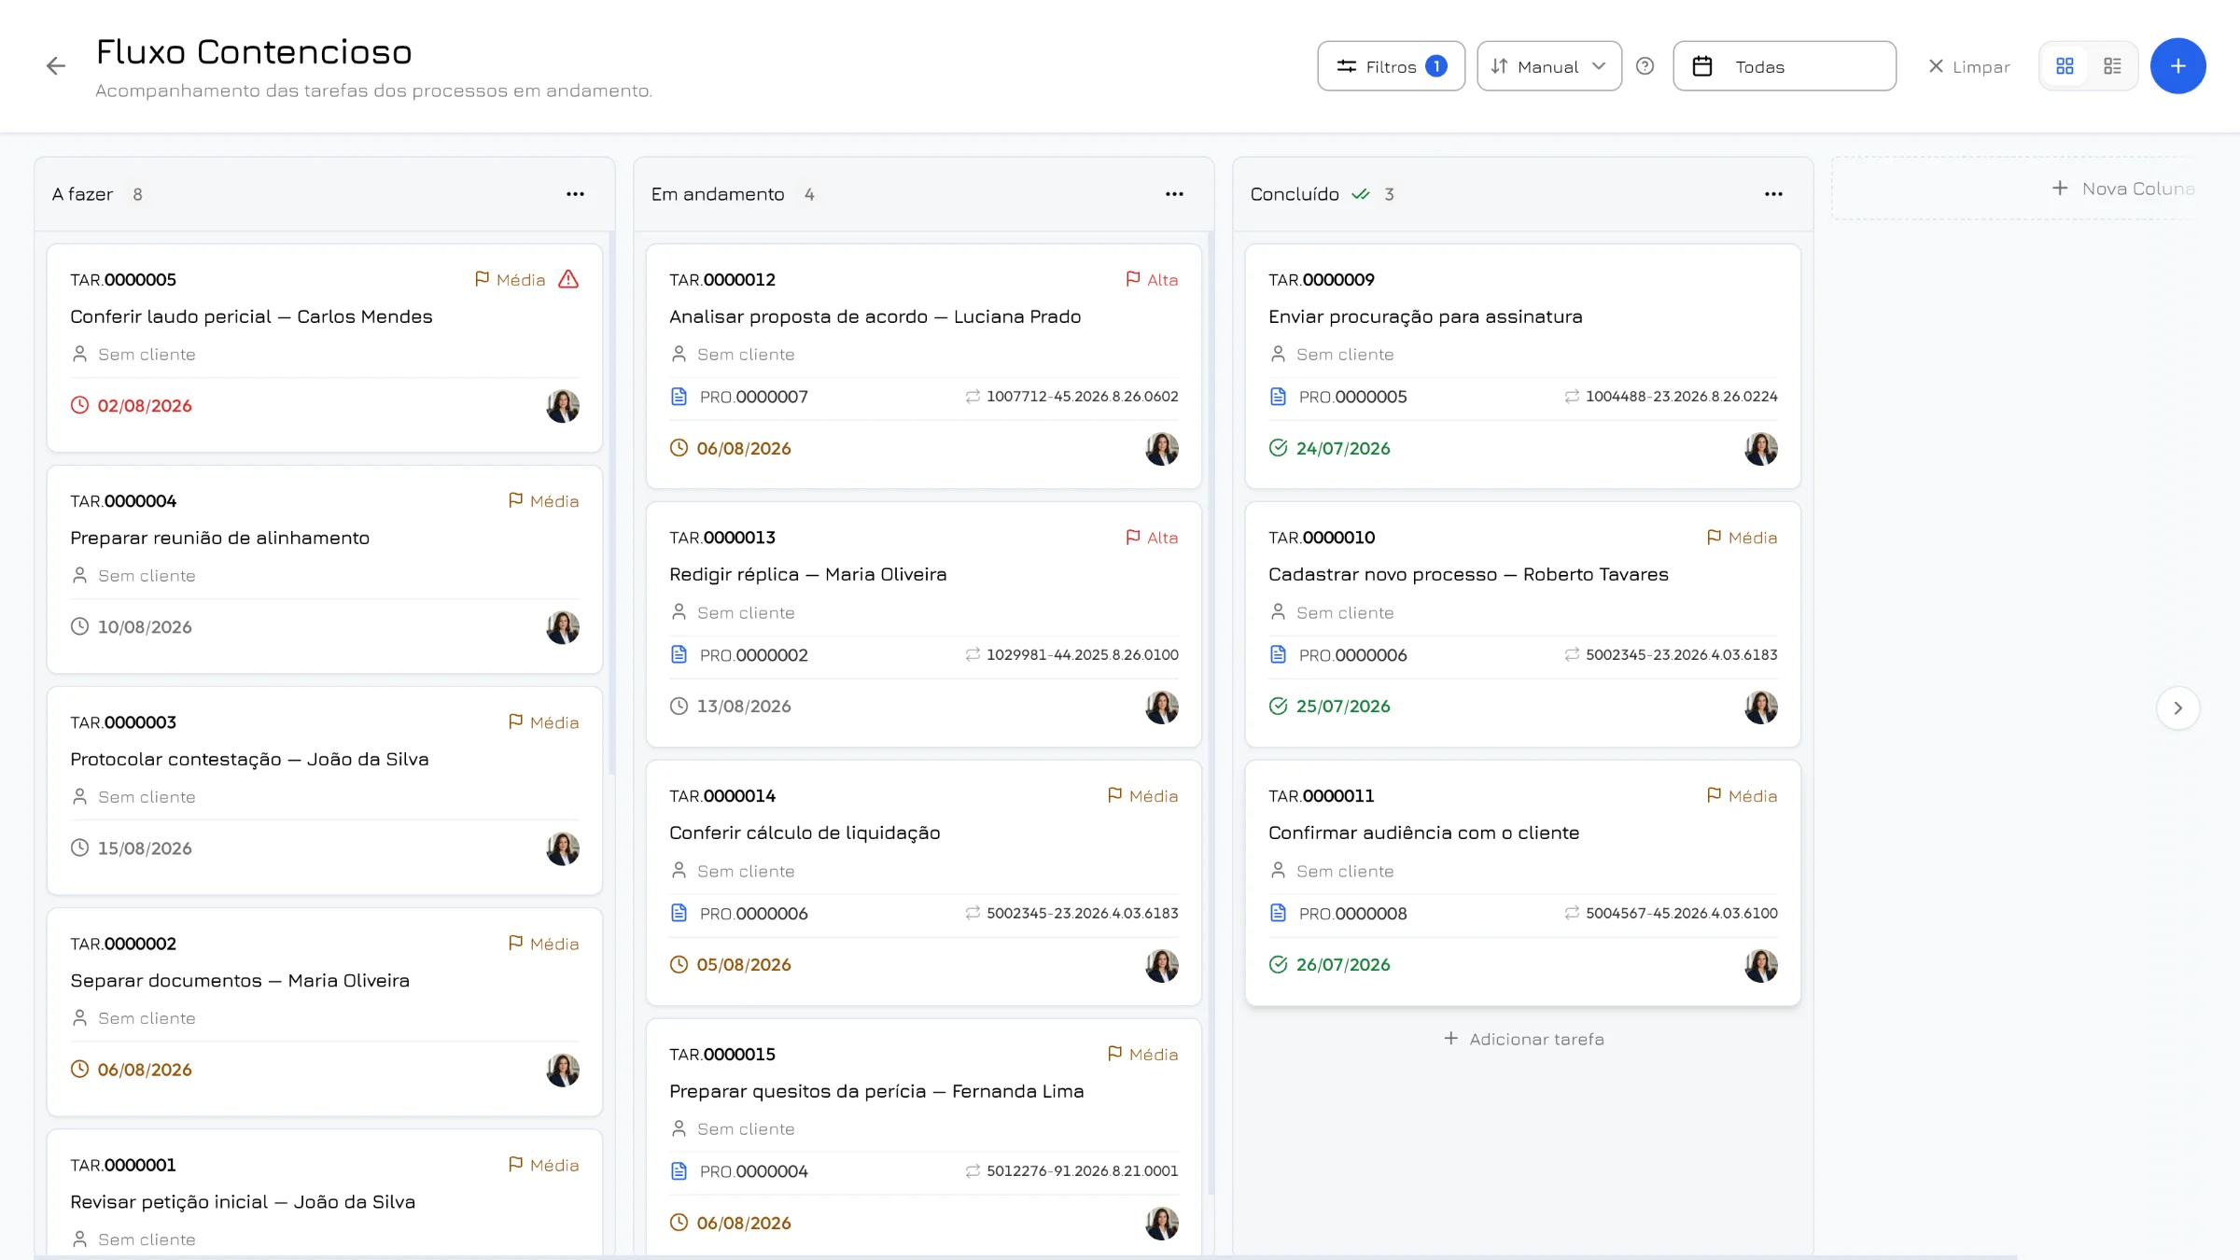The image size is (2240, 1260).
Task: Open task Revisar petição inicial — João da Silva
Action: (x=243, y=1201)
